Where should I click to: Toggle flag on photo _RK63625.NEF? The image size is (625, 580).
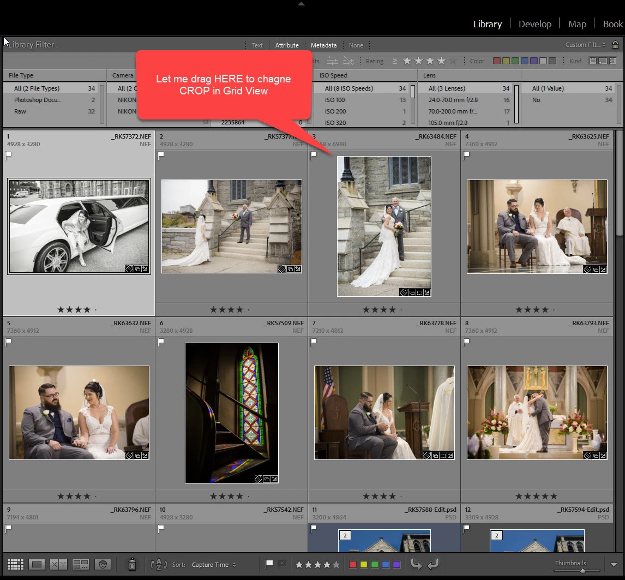point(466,155)
